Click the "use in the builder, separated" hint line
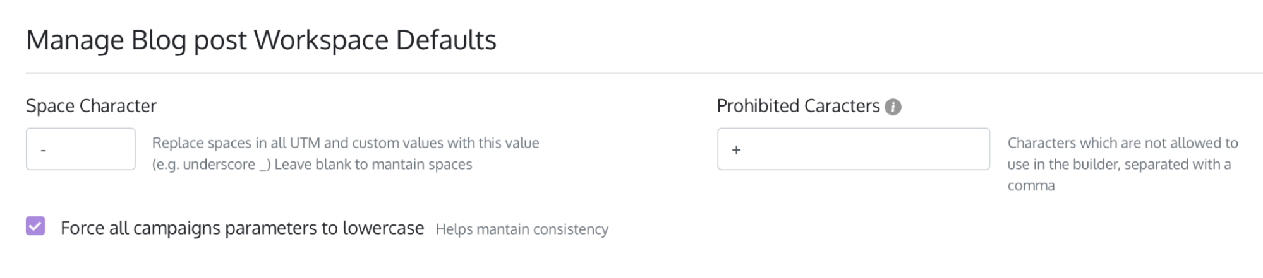1263x278 pixels. 1119,165
